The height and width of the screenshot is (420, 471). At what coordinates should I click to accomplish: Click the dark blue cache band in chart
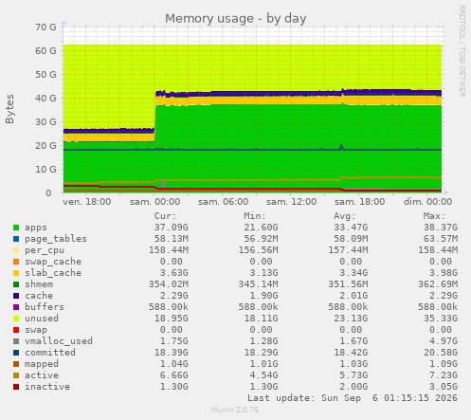[253, 94]
